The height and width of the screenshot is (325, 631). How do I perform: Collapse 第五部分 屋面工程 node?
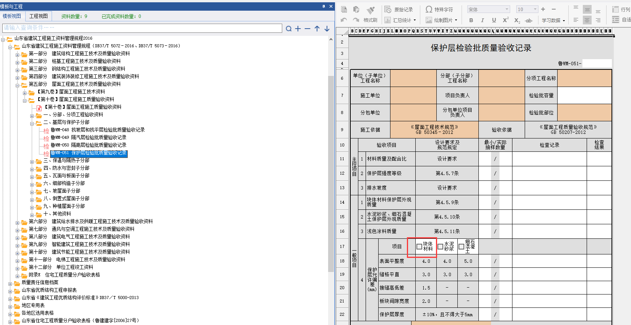[x=17, y=85]
